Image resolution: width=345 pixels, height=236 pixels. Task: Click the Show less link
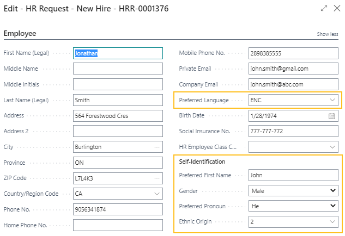coord(327,34)
